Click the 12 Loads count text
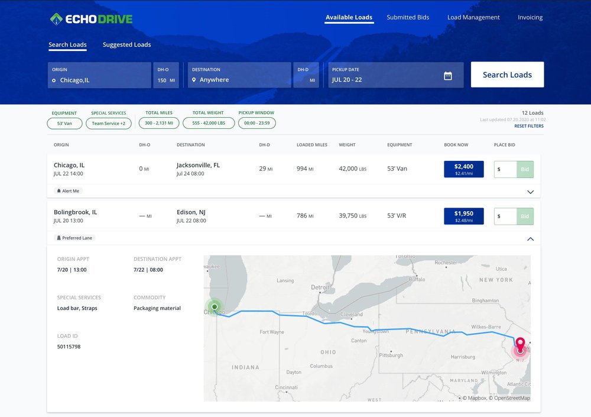 click(532, 113)
